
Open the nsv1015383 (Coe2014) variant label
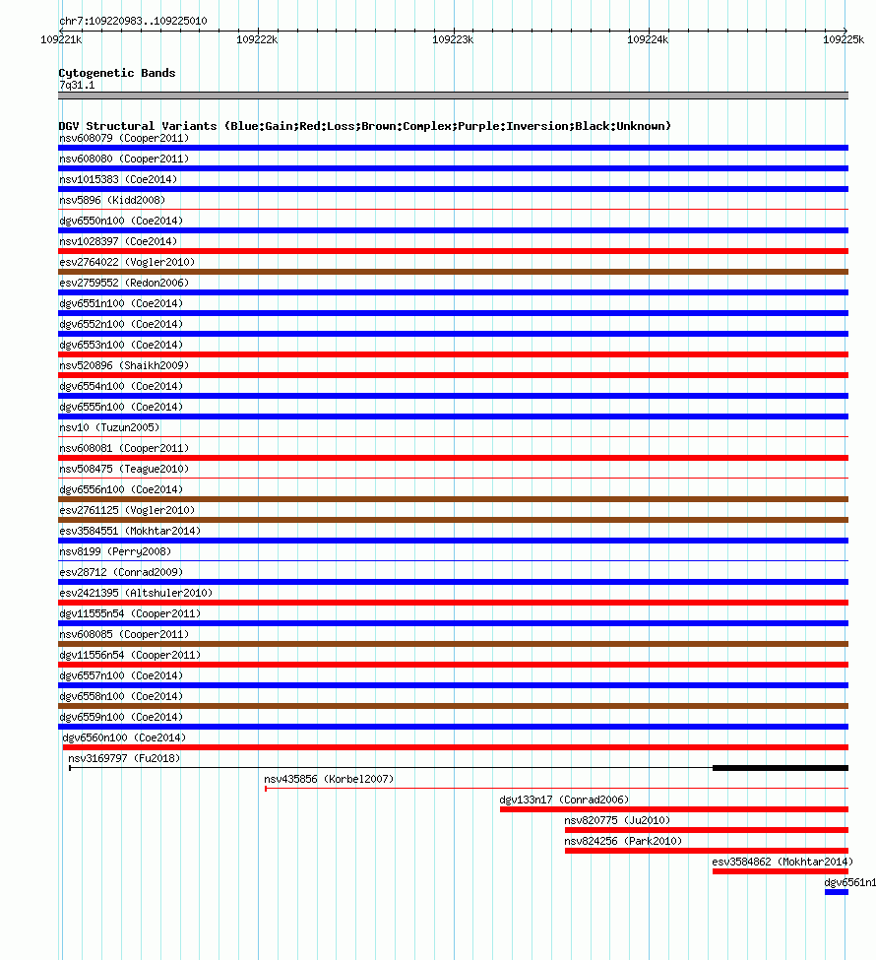pos(118,179)
